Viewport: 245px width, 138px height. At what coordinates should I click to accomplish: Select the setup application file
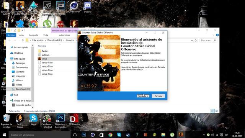(x=44, y=59)
